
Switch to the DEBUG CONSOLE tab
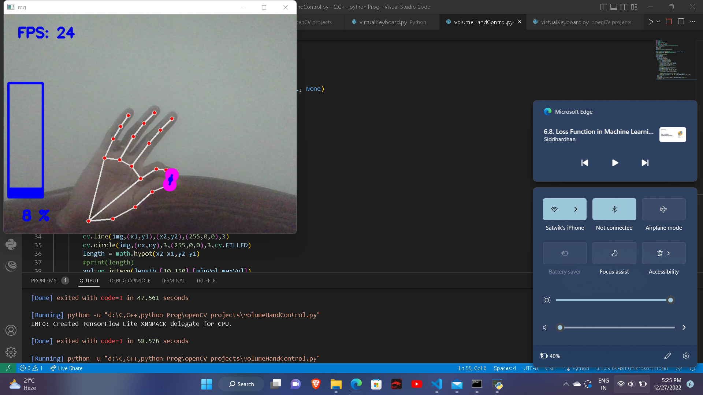(130, 281)
